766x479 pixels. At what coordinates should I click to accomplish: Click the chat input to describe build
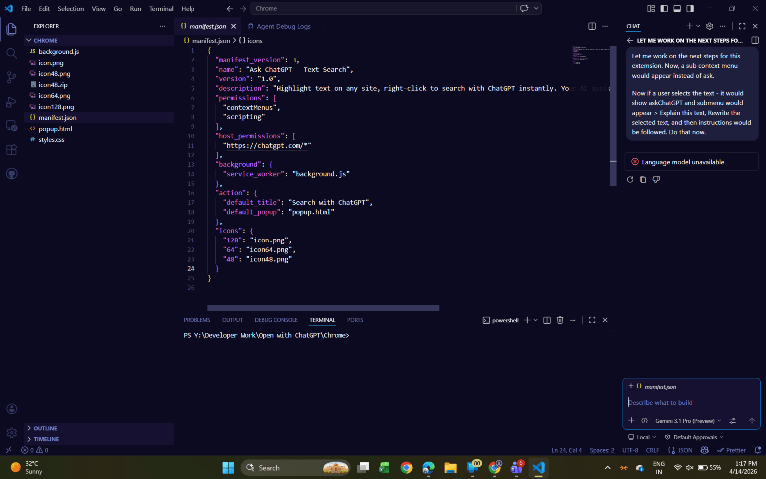pyautogui.click(x=691, y=403)
